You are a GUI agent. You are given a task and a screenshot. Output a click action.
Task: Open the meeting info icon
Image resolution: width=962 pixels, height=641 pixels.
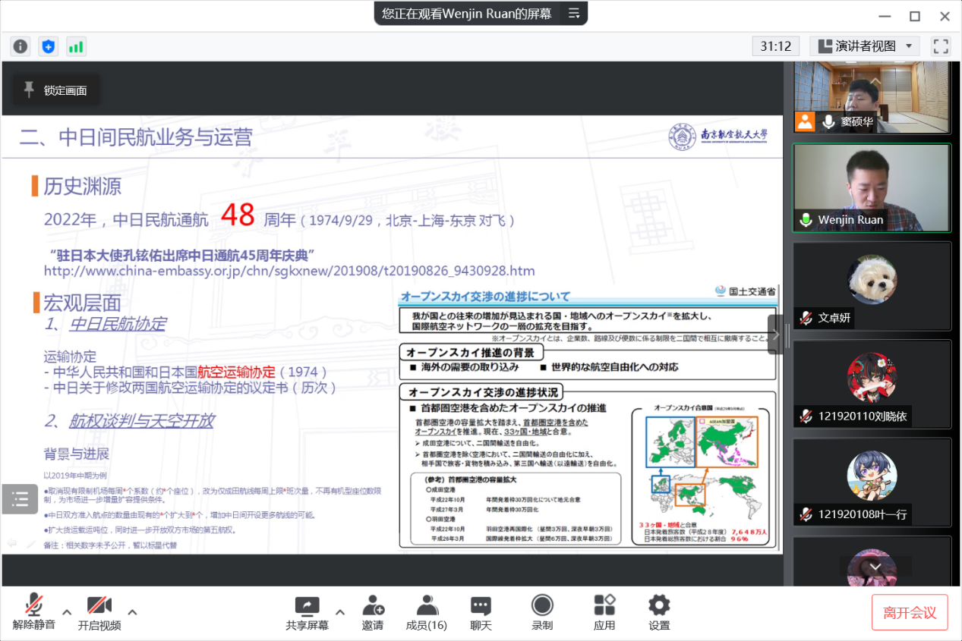21,46
